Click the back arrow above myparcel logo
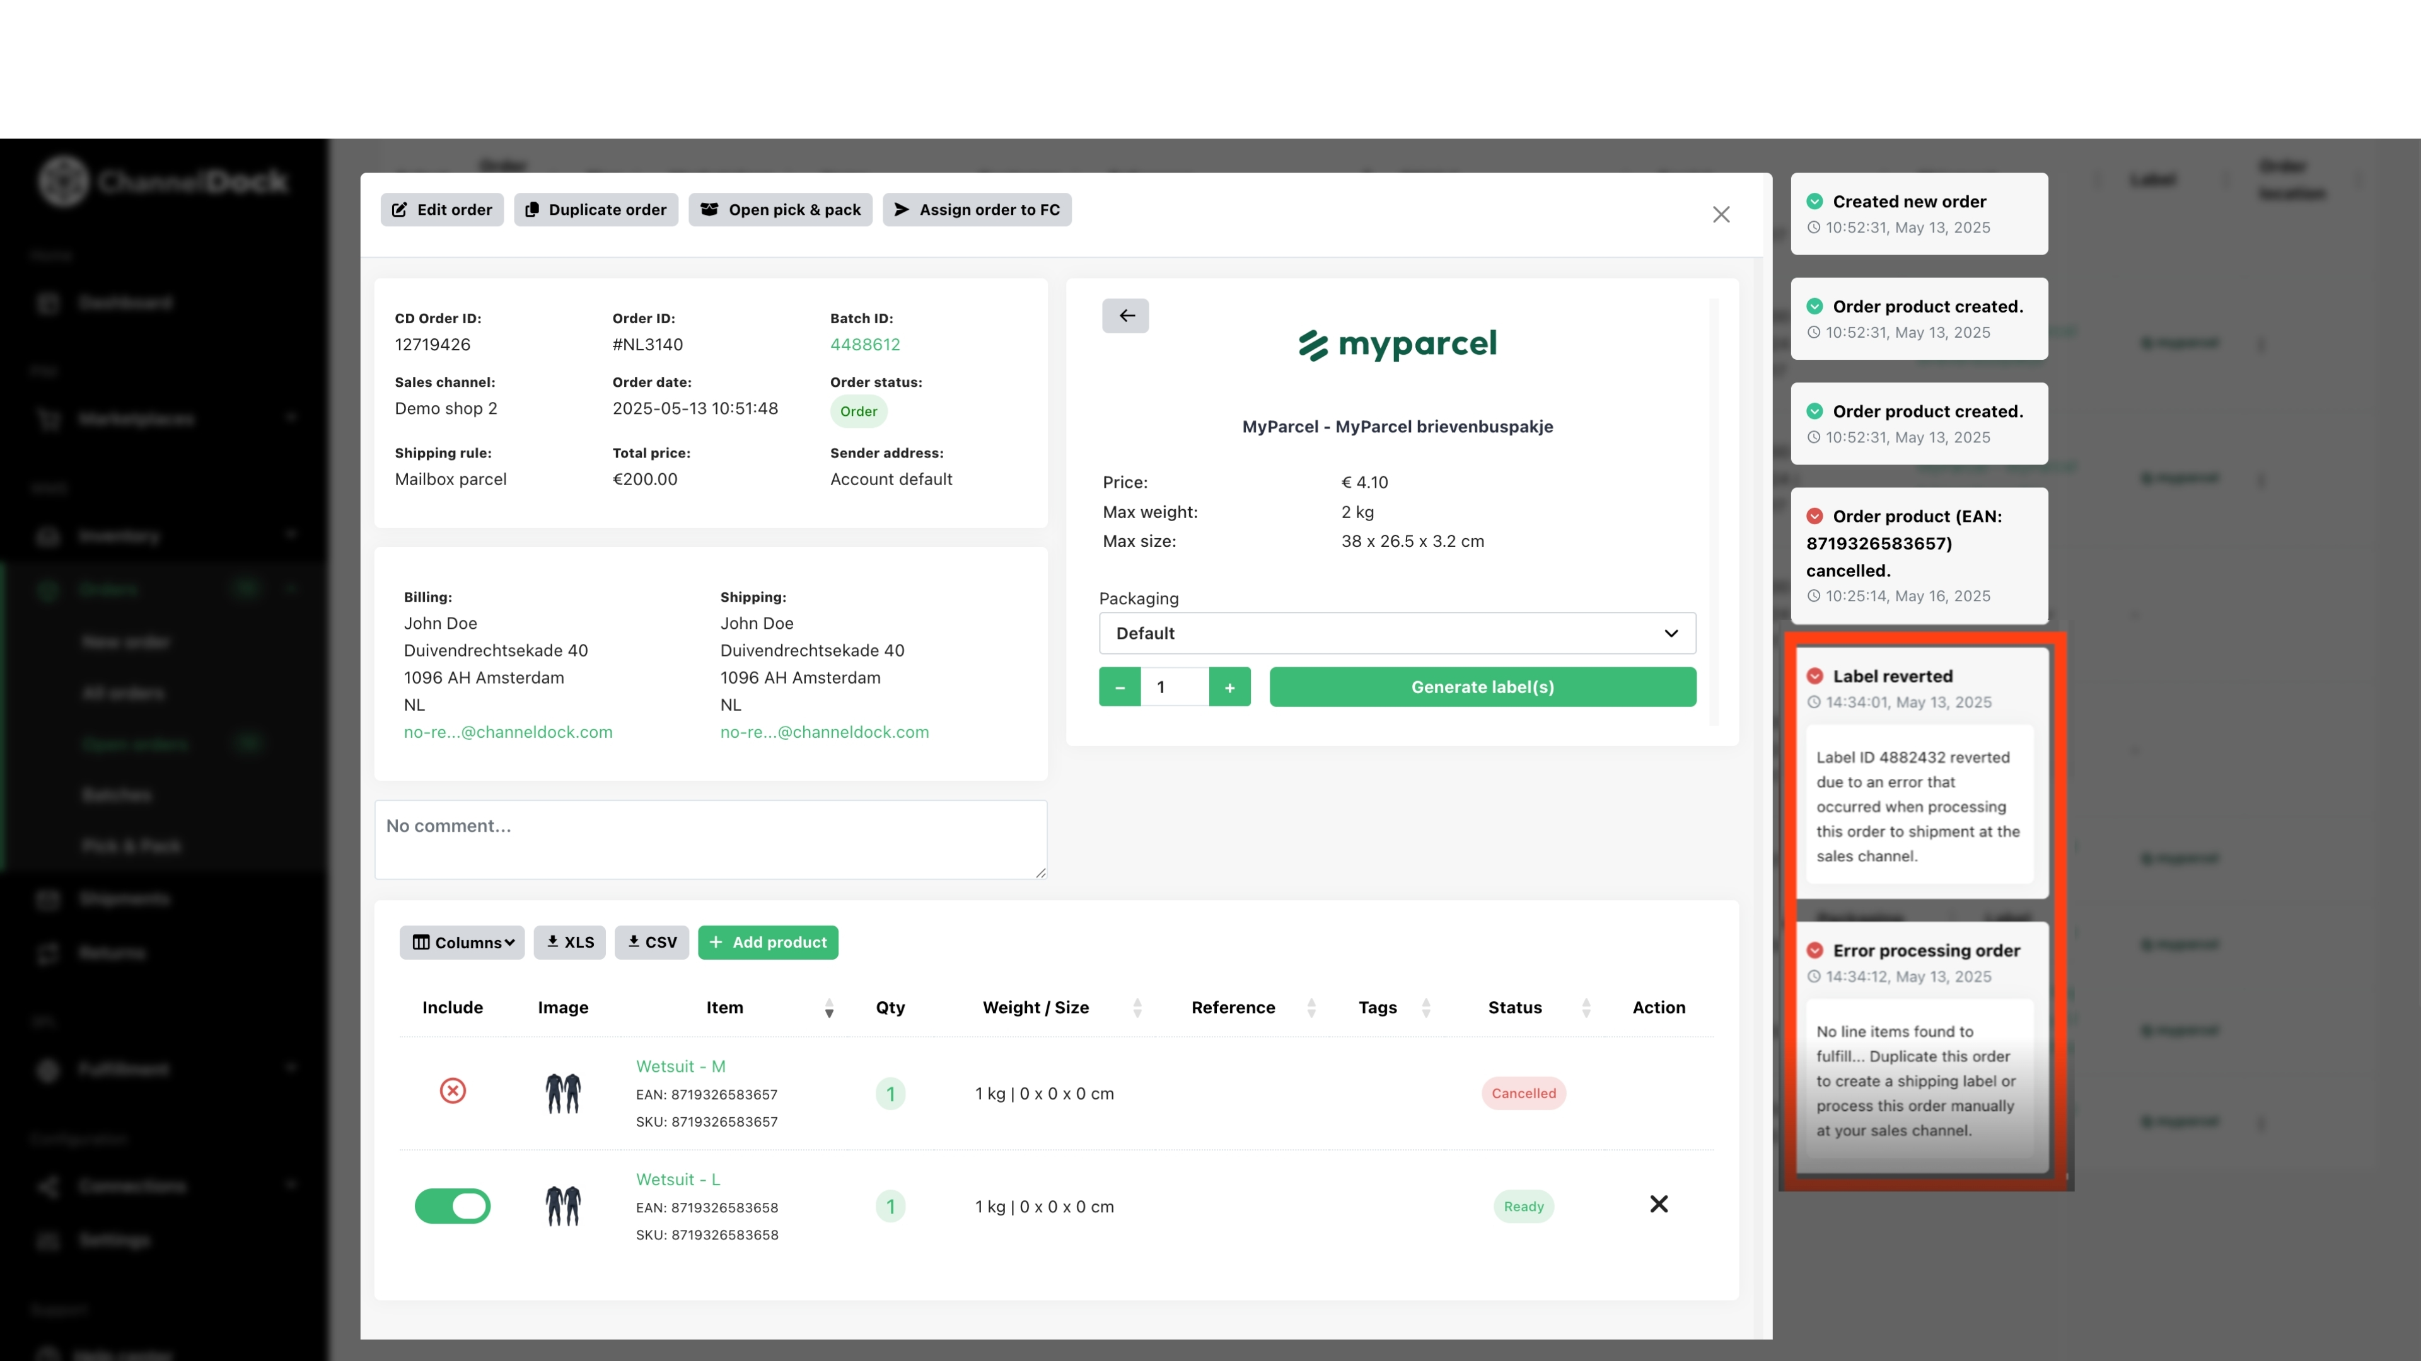The height and width of the screenshot is (1361, 2421). (1125, 316)
